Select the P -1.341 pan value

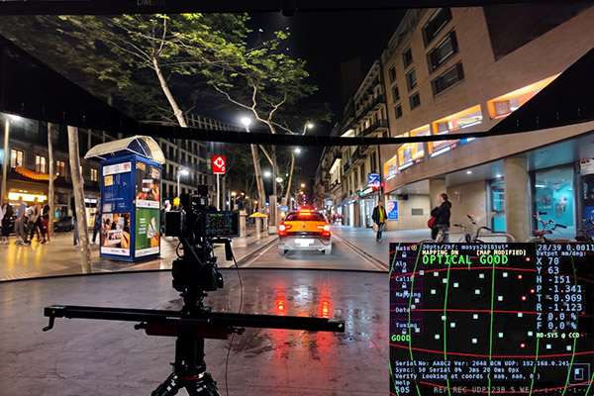click(558, 289)
